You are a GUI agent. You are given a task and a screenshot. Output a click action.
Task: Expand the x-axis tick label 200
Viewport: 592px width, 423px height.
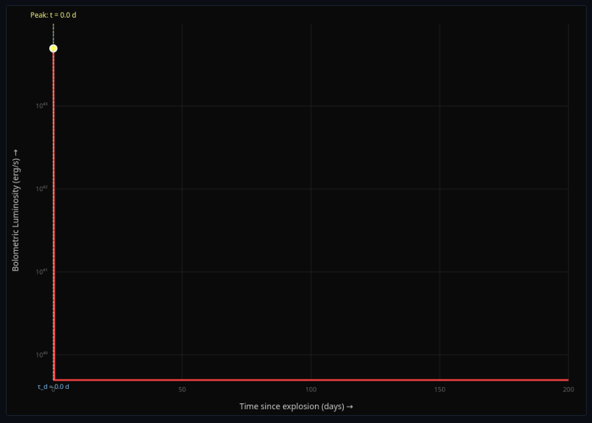567,389
